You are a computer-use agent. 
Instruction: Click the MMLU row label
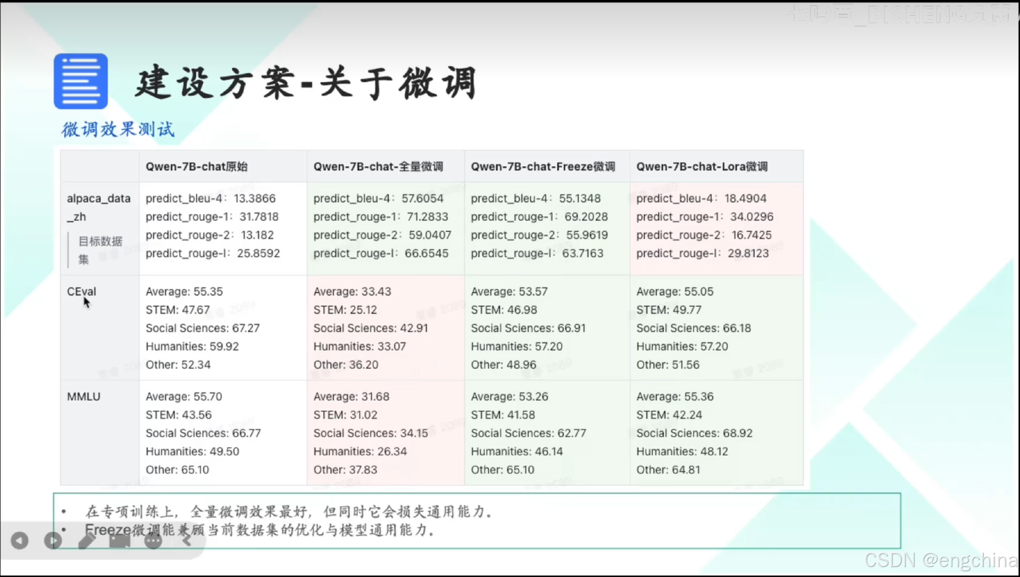pyautogui.click(x=84, y=396)
